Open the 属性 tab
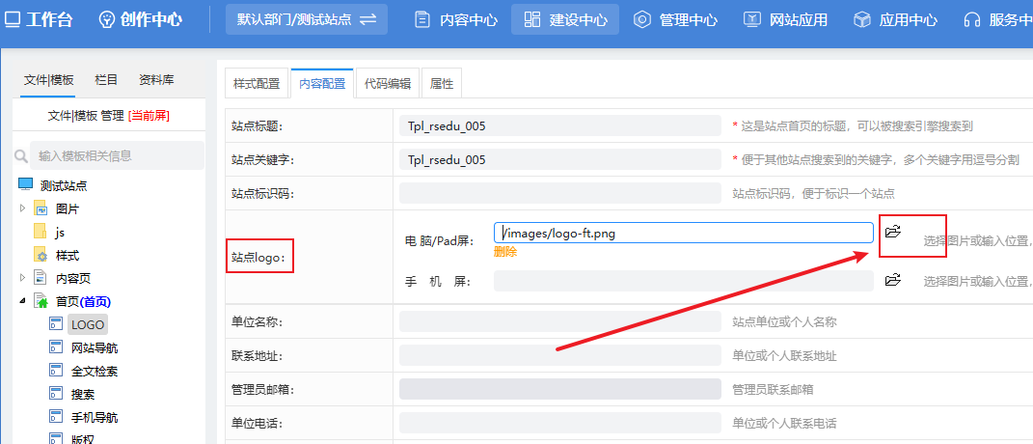1033x444 pixels. tap(442, 84)
